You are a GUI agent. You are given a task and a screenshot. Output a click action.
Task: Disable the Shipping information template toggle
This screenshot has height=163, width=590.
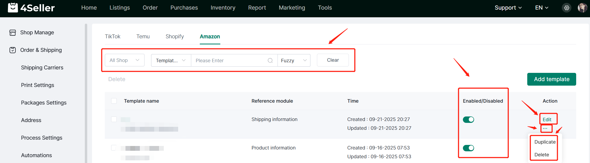[468, 120]
